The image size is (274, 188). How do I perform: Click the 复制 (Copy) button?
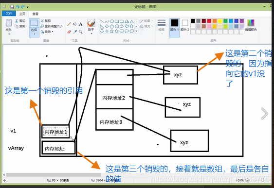click(x=20, y=26)
